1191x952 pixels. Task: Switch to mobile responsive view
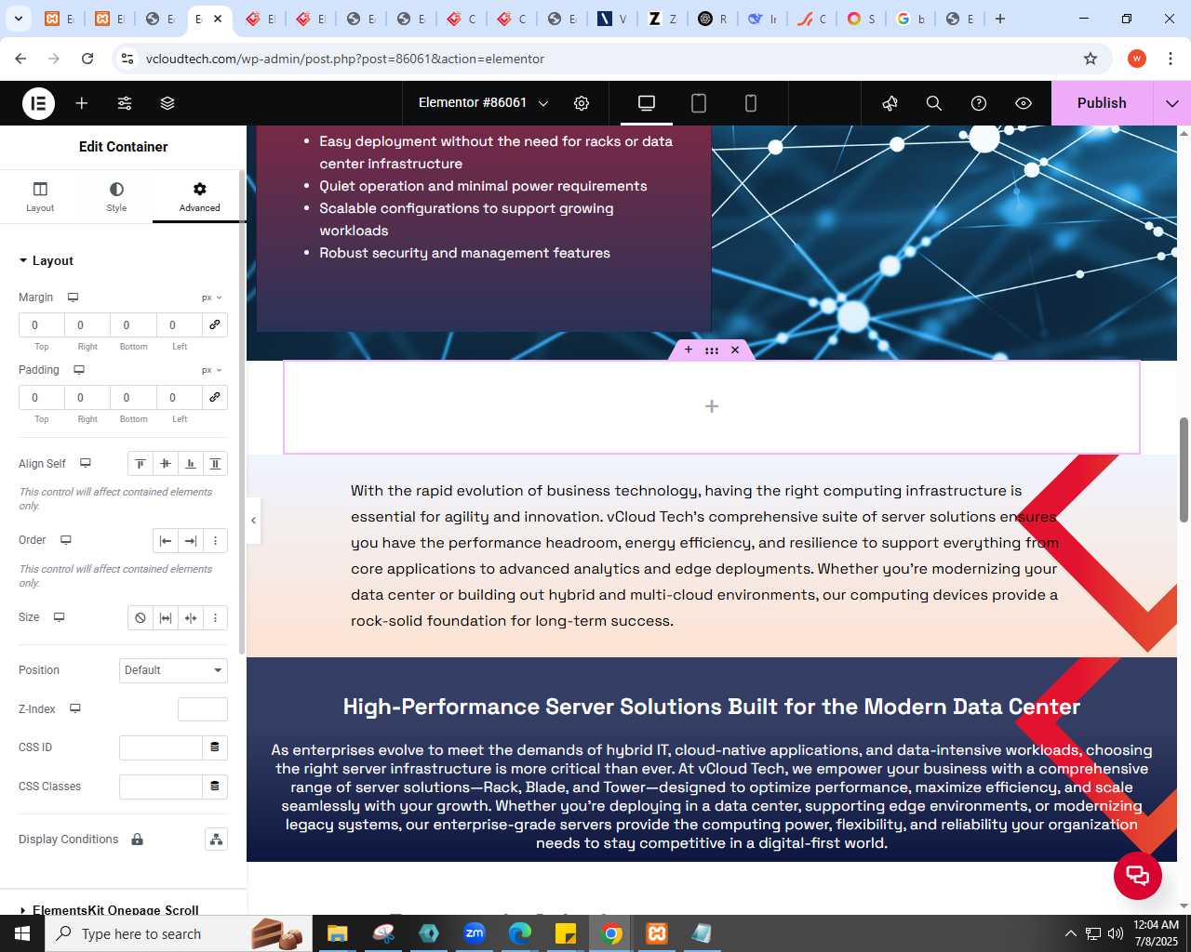(x=751, y=103)
